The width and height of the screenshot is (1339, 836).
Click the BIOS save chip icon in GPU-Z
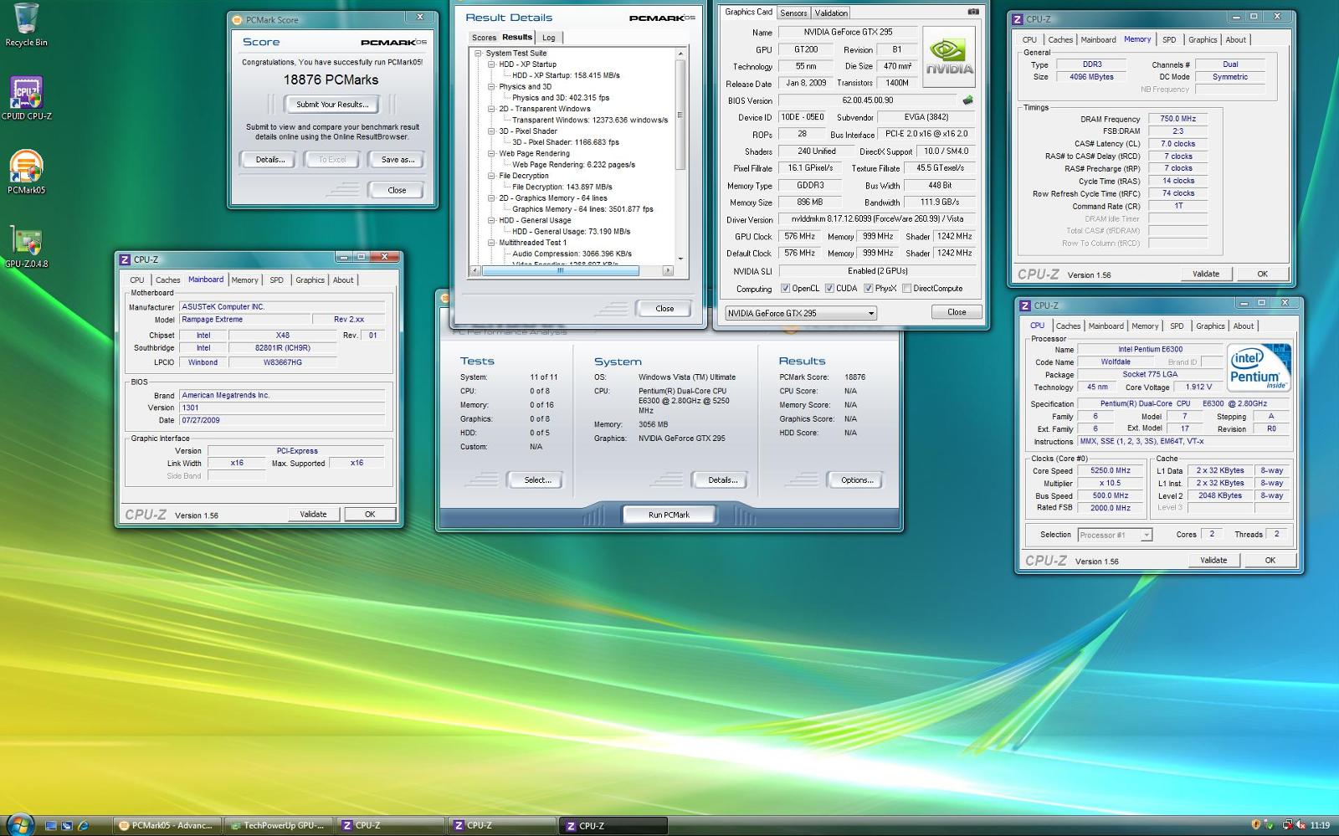pos(968,100)
